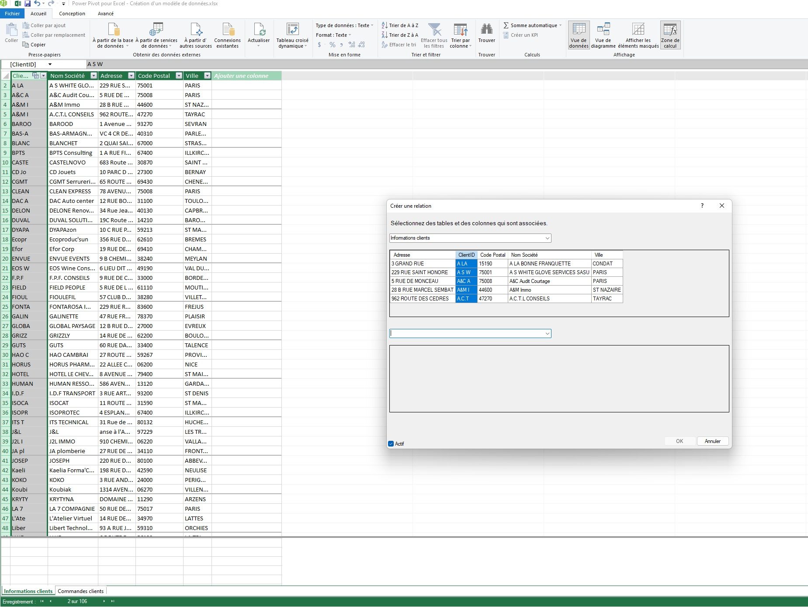Viewport: 808px width, 607px height.
Task: Click Effacer tous les filtres
Action: pyautogui.click(x=434, y=35)
